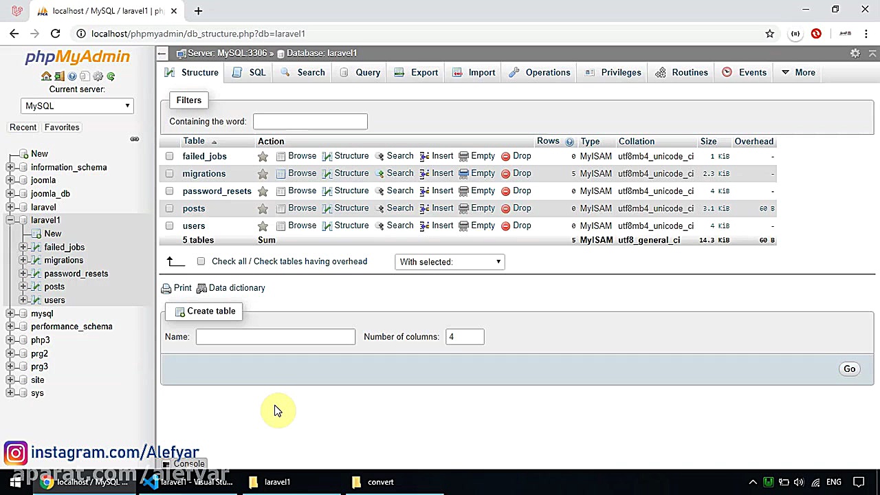Click the Containing the word filter field
This screenshot has height=495, width=880.
pos(310,122)
